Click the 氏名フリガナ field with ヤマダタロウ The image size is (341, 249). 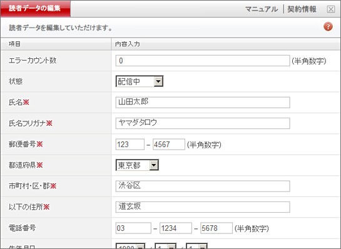point(203,123)
